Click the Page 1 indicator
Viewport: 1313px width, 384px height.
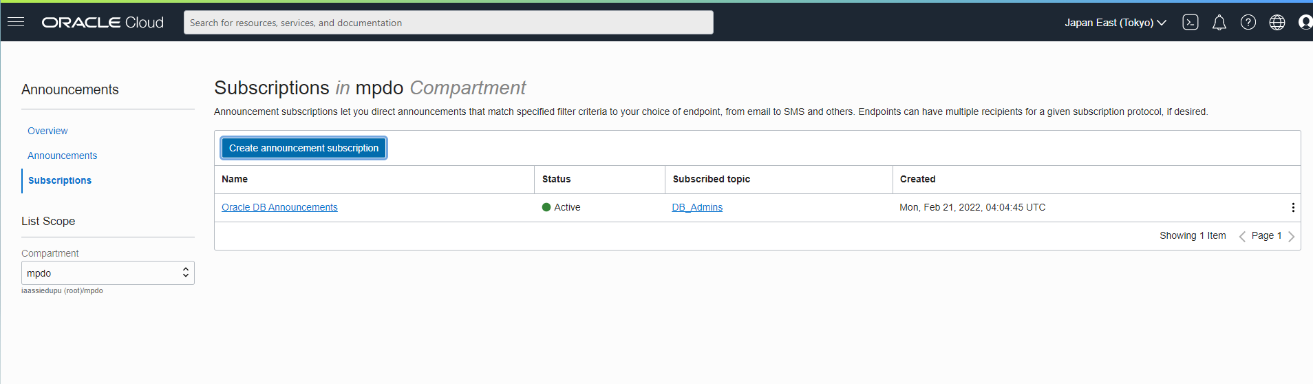click(x=1267, y=235)
